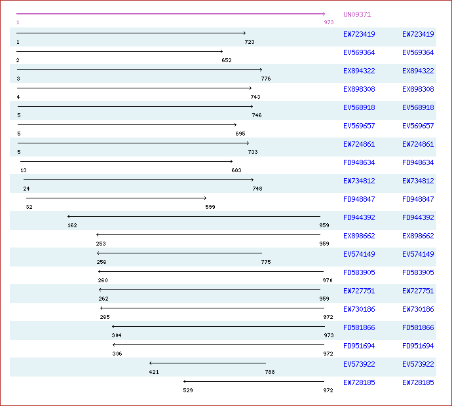Open EW723419 link in the first ID column
Screen dimensions: 452x406
coord(359,34)
